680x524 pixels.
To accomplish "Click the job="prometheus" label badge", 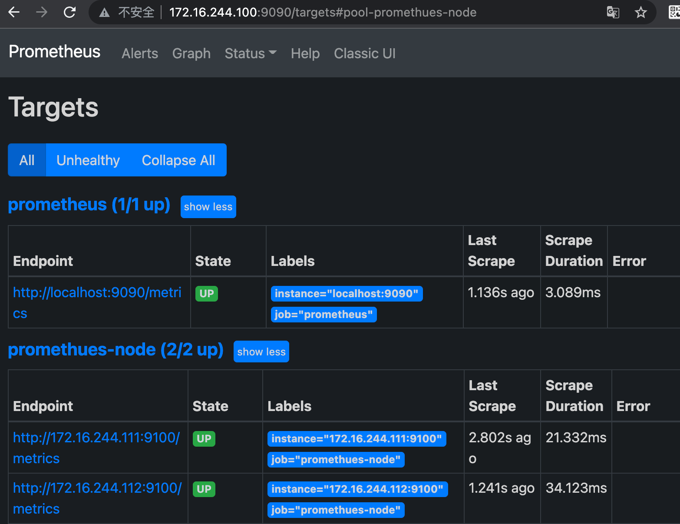I will click(x=323, y=315).
